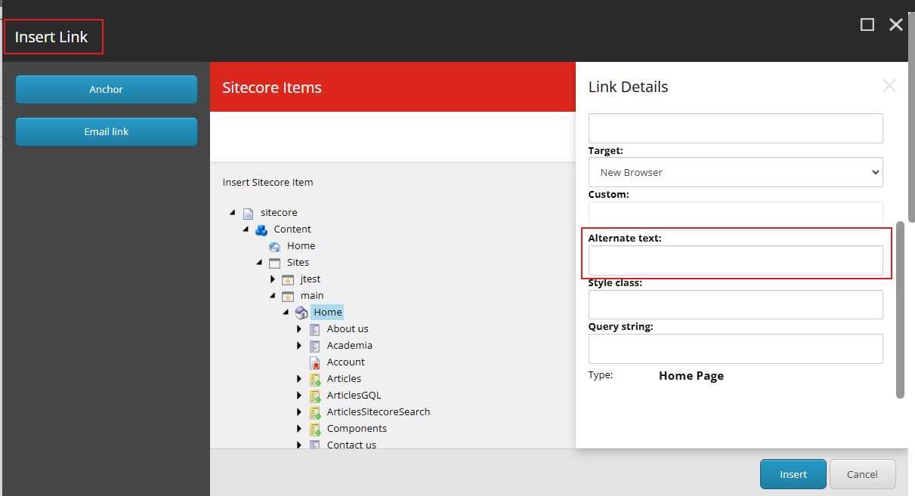Image resolution: width=915 pixels, height=496 pixels.
Task: Click the Articles item icon
Action: pyautogui.click(x=314, y=378)
